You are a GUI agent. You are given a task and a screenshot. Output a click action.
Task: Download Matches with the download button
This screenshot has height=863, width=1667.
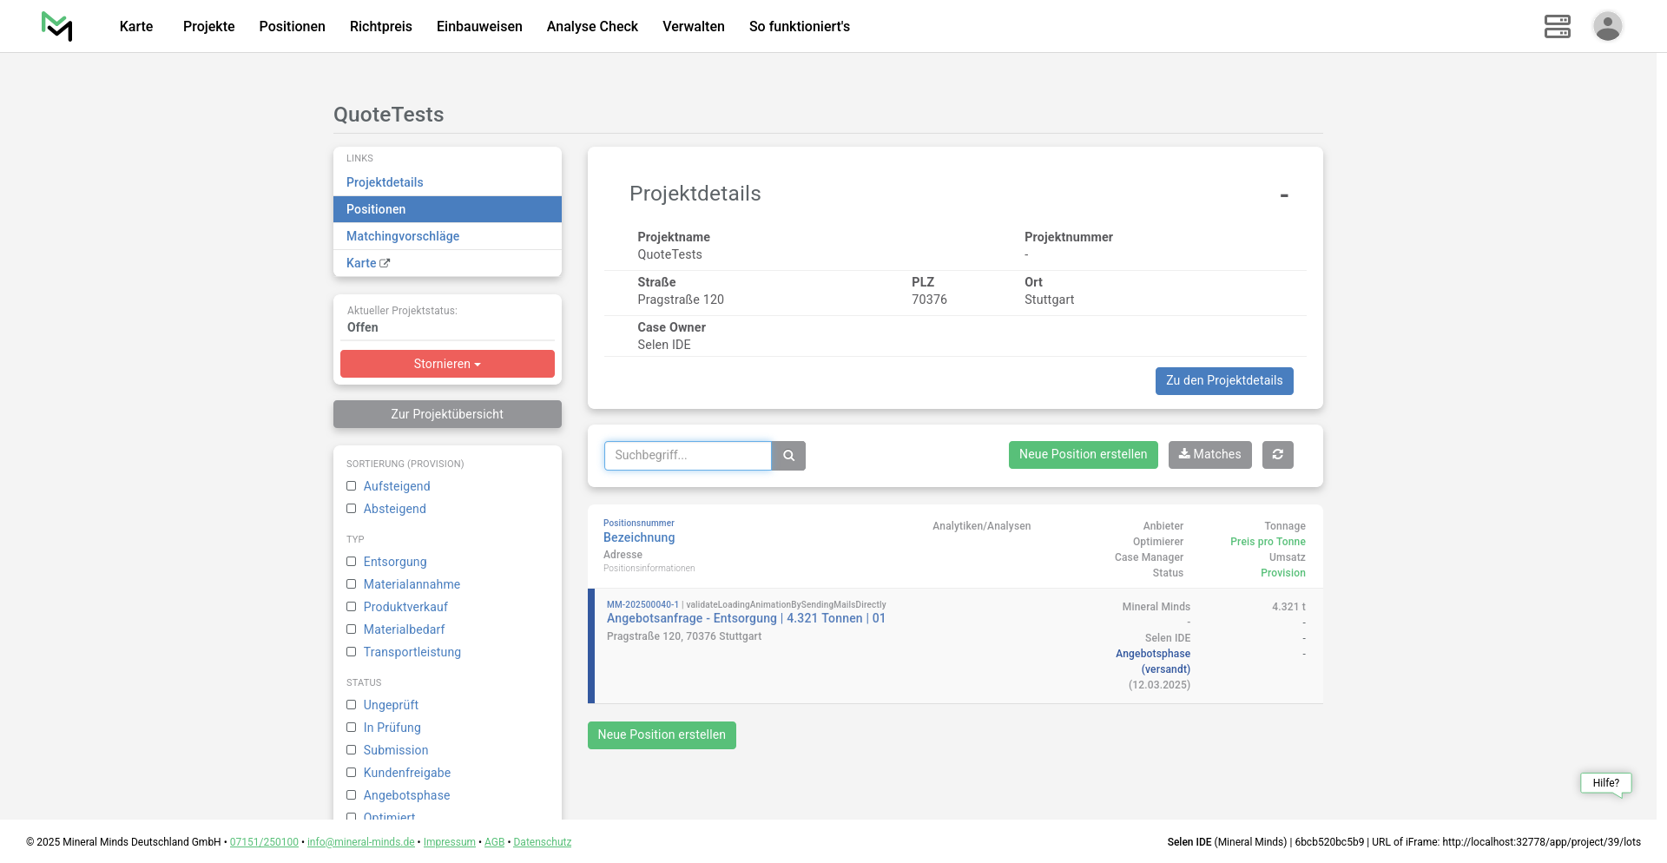[1209, 455]
